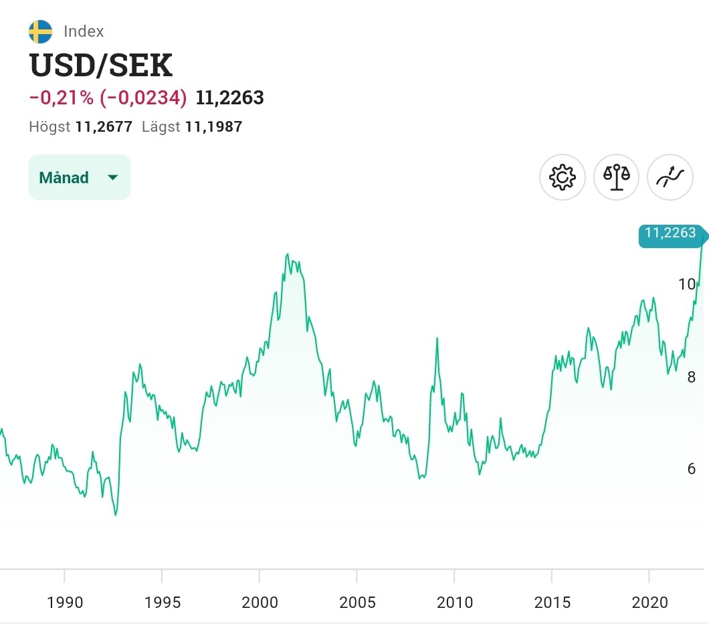Screen dimensions: 709x638
Task: Click the 6 level on price axis
Action: coord(692,469)
